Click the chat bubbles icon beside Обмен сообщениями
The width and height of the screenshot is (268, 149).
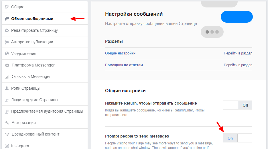(7, 19)
